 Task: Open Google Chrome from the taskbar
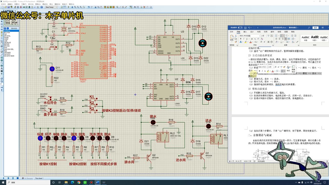(79, 182)
